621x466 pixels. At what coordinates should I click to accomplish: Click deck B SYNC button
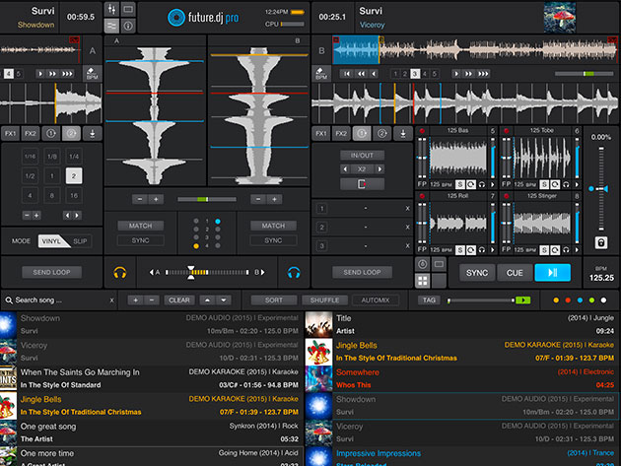point(477,272)
